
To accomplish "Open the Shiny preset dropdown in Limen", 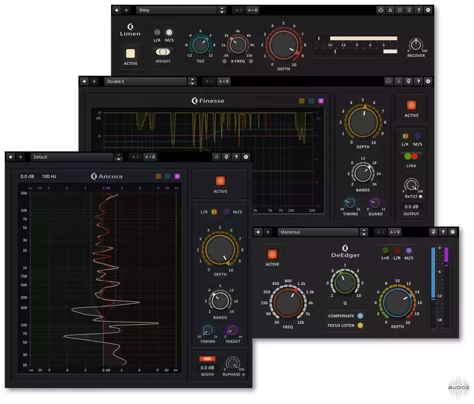I will [176, 10].
